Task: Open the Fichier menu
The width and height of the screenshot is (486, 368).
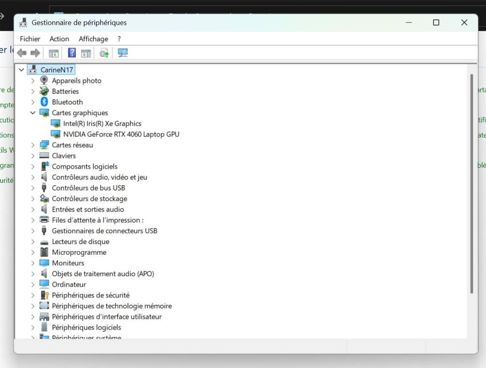Action: 30,39
